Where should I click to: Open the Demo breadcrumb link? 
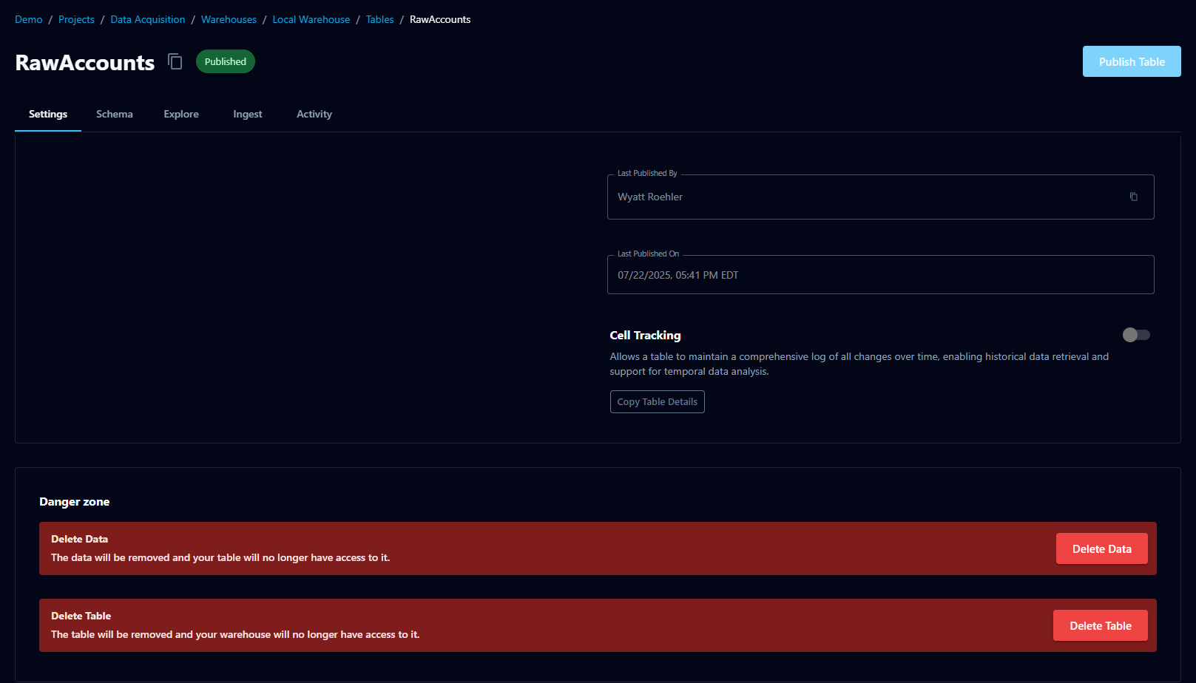pyautogui.click(x=29, y=19)
